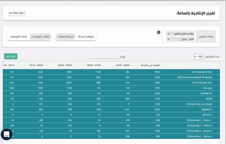Expand the (27) Small parts back row

pos(216,83)
